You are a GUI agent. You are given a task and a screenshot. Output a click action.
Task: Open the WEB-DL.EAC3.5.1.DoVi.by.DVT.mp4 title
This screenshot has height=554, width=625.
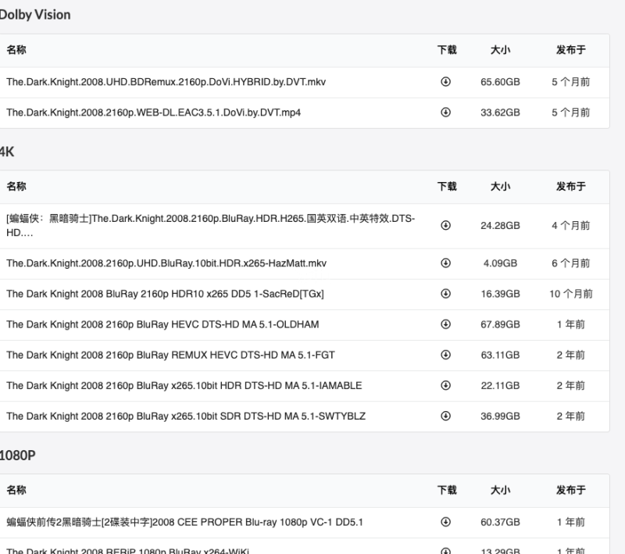[153, 113]
